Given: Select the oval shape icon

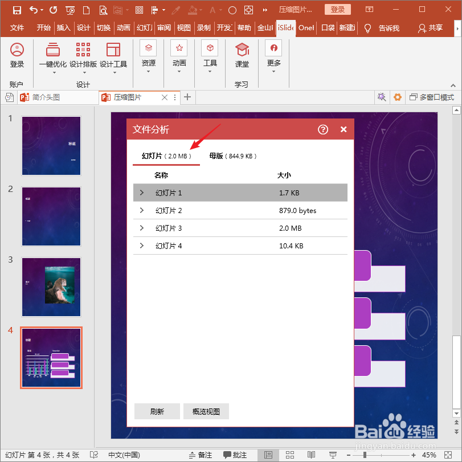Looking at the screenshot, I should 232,11.
